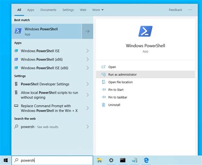Viewport: 202px width, 165px height.
Task: Open the Command Prompt taskbar icon
Action: [123, 160]
